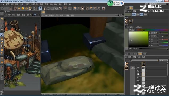This screenshot has height=96, width=169.
Task: Select the Text T tool in left toolbox
Action: click(x=2, y=59)
